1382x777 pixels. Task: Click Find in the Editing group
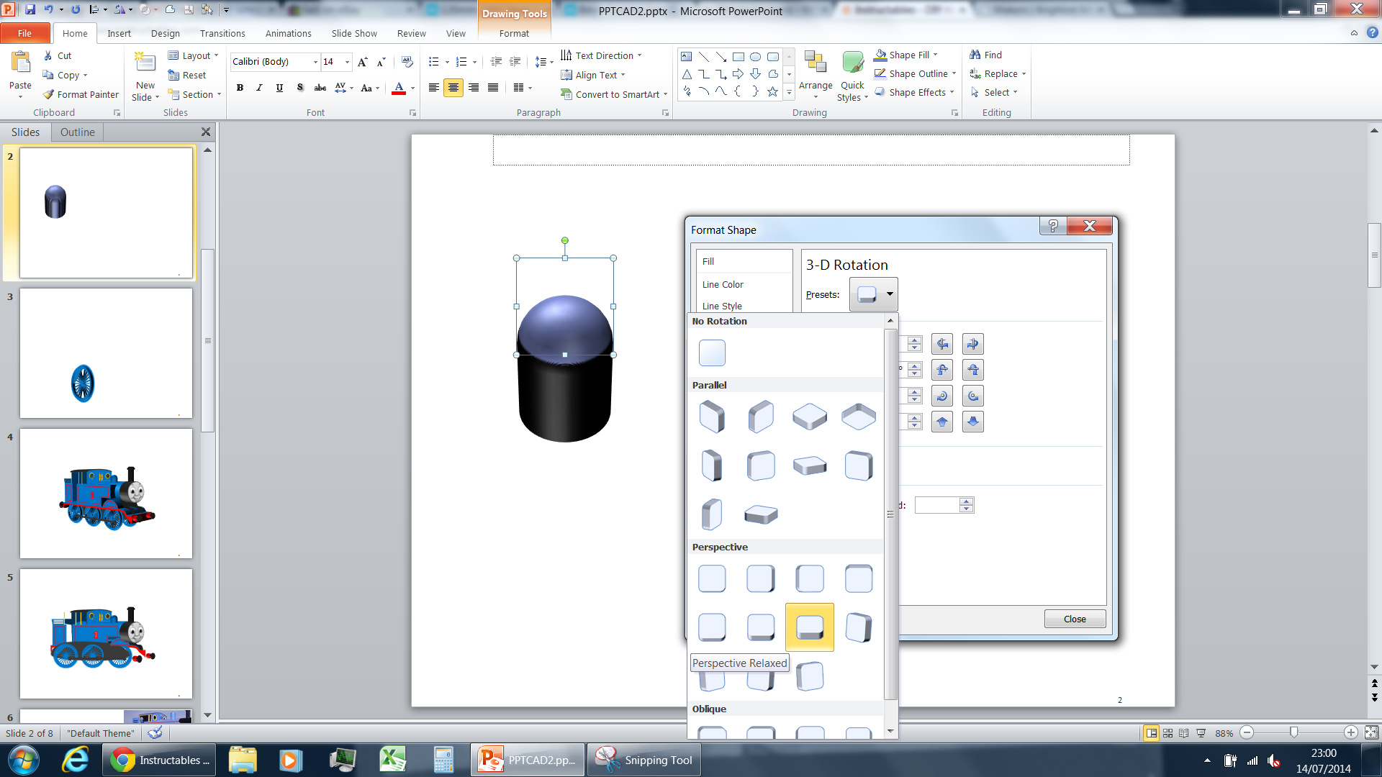point(991,54)
